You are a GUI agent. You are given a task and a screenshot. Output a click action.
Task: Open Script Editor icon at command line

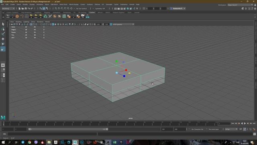click(255, 134)
